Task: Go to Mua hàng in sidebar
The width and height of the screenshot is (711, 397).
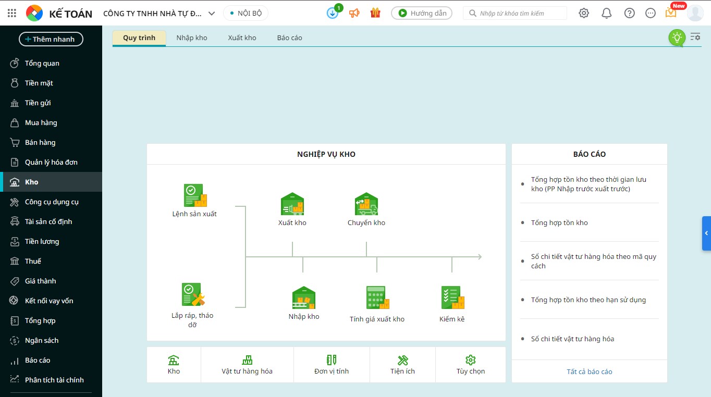Action: 51,122
